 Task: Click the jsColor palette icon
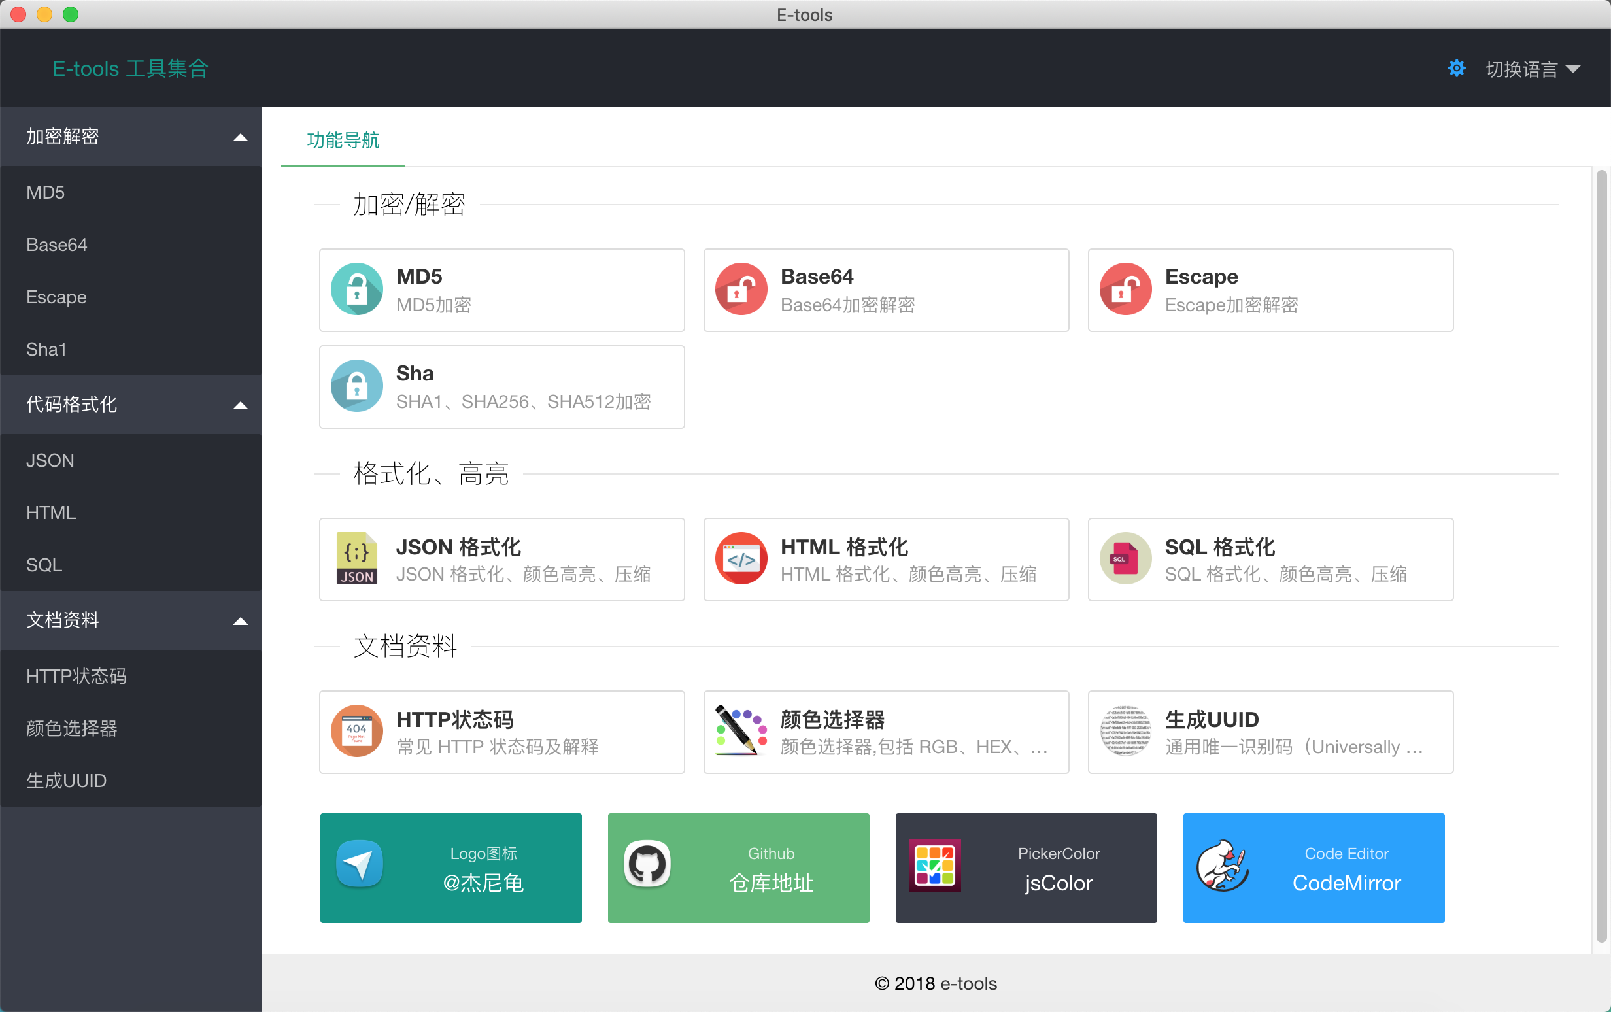point(934,865)
